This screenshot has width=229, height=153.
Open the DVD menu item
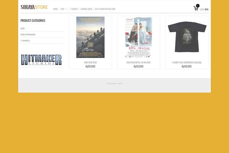[62, 9]
